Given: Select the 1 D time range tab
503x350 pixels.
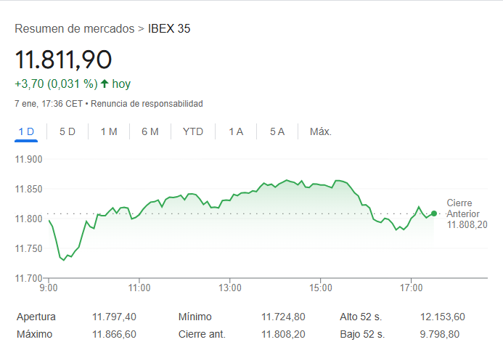Looking at the screenshot, I should pyautogui.click(x=26, y=131).
